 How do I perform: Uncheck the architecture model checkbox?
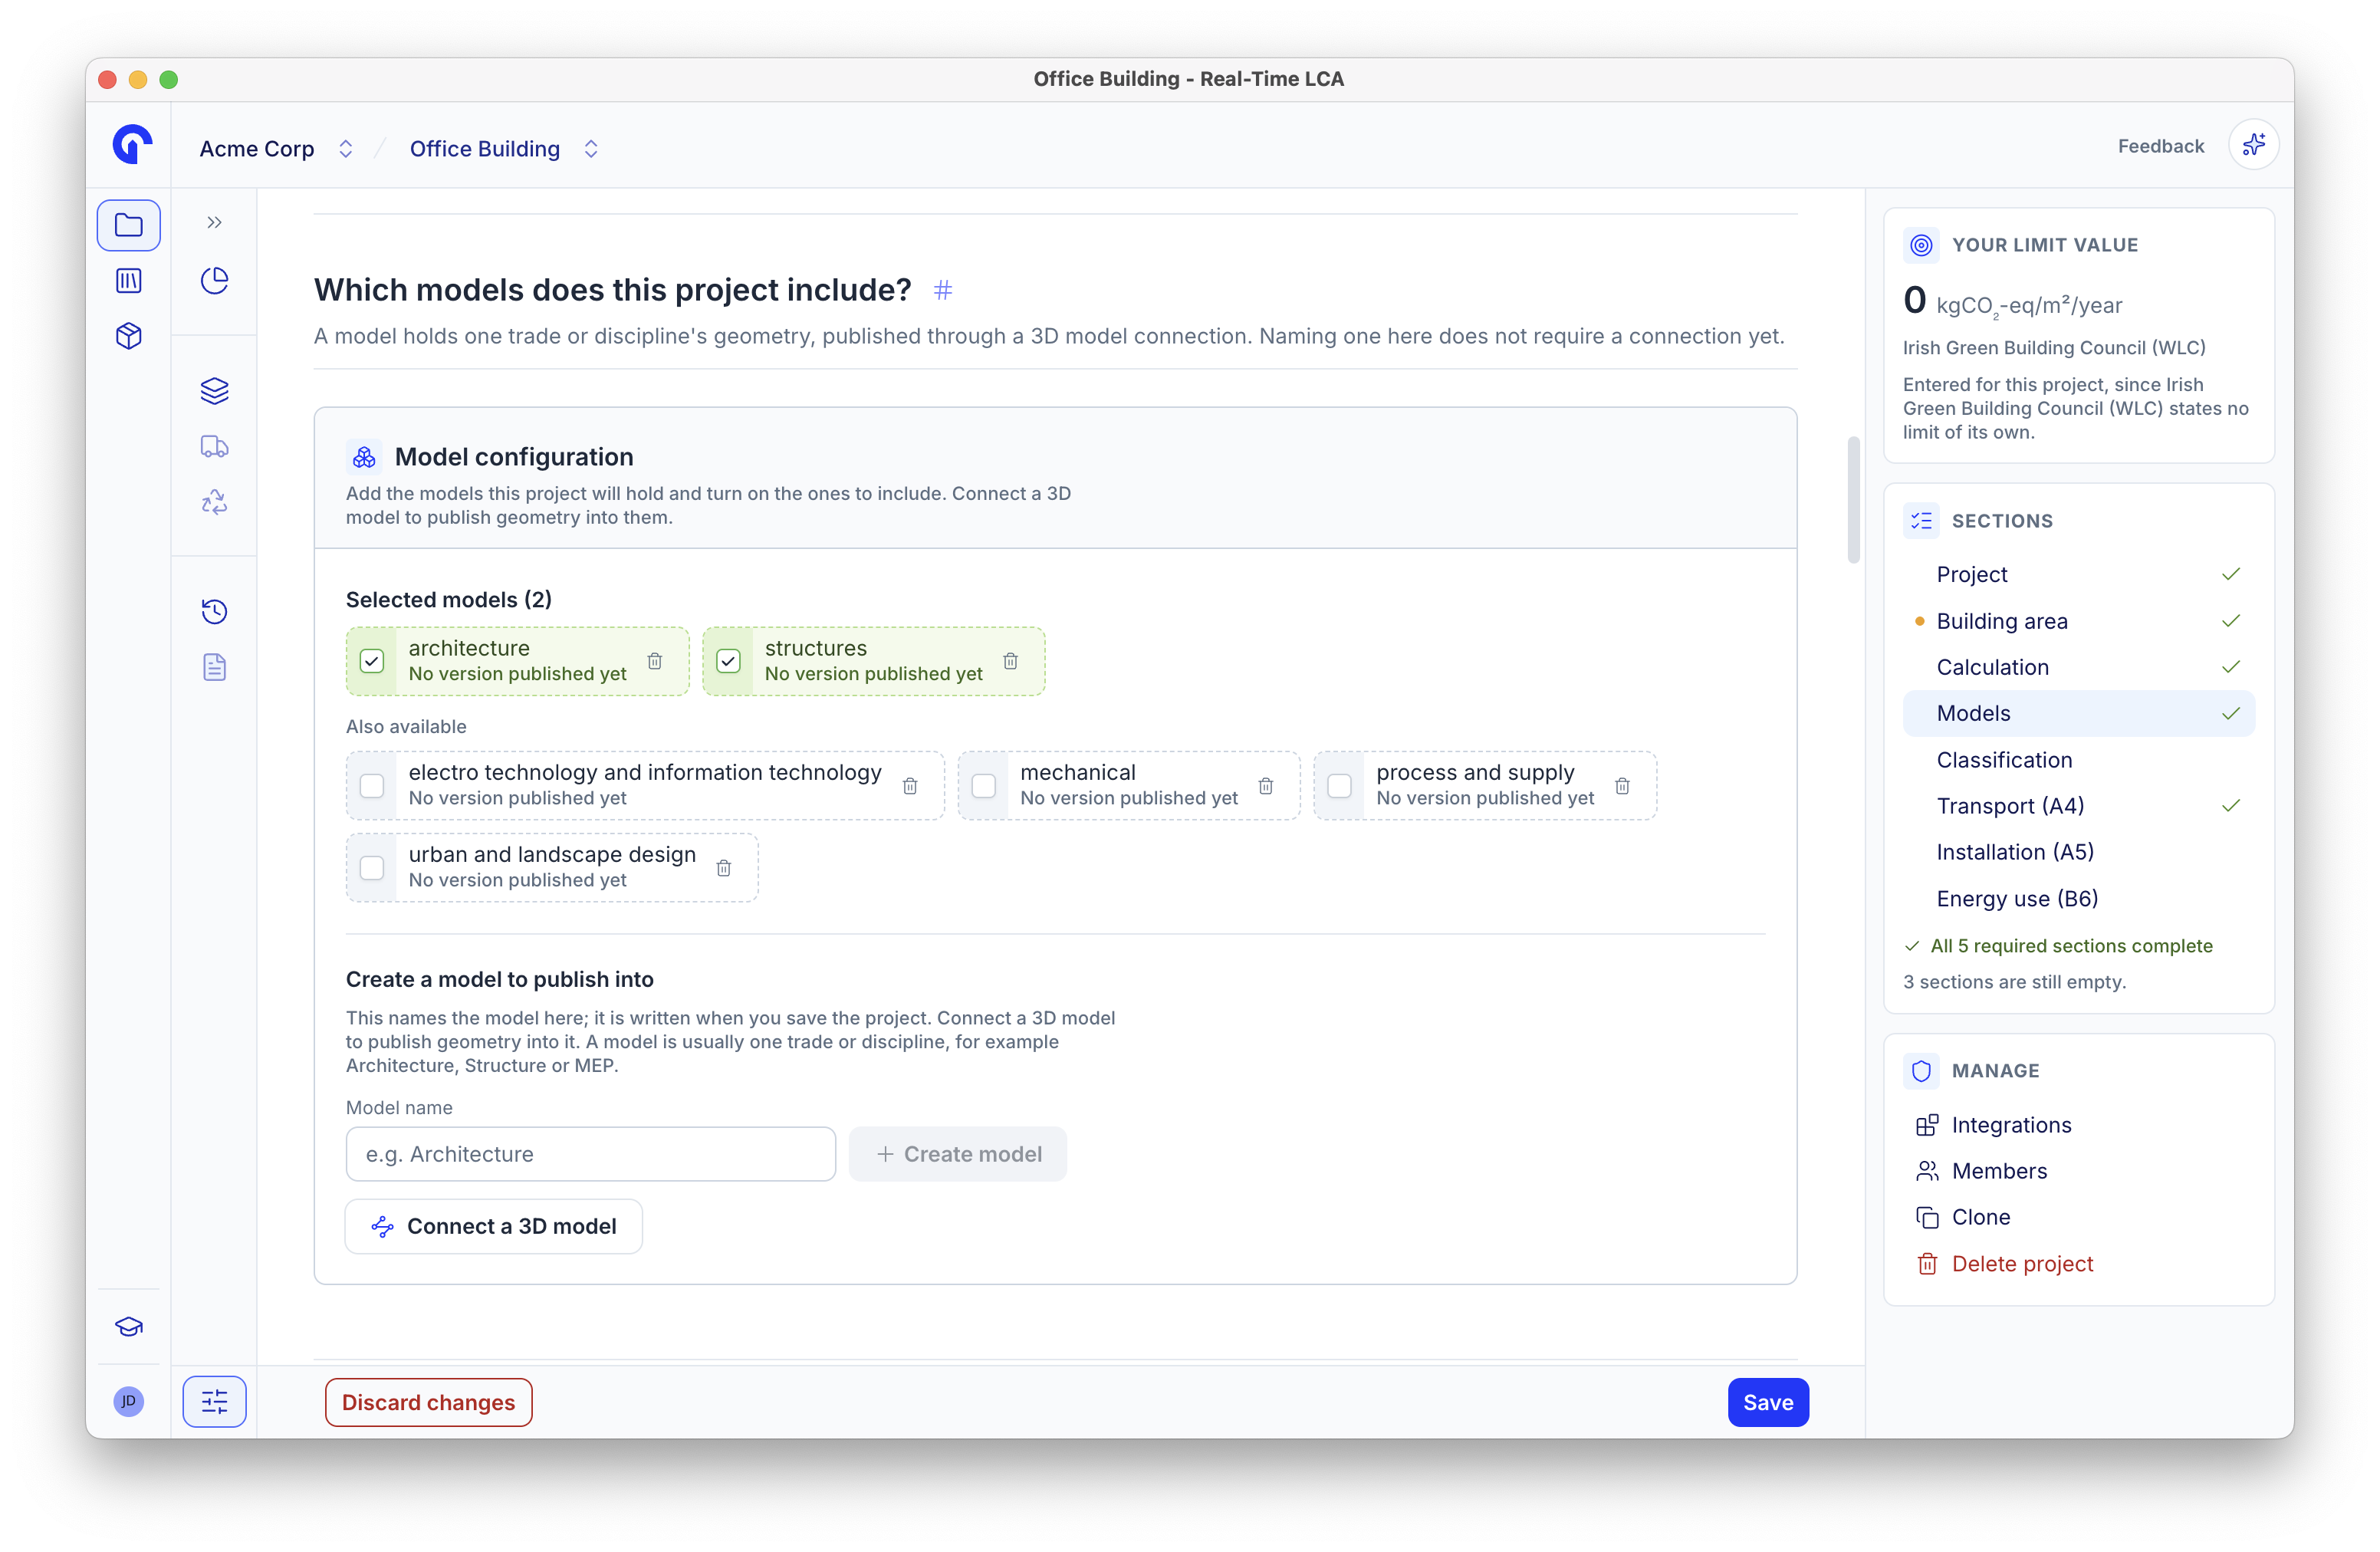[x=372, y=661]
